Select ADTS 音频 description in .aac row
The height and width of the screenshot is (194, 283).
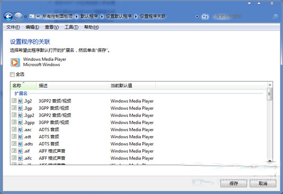(49, 129)
